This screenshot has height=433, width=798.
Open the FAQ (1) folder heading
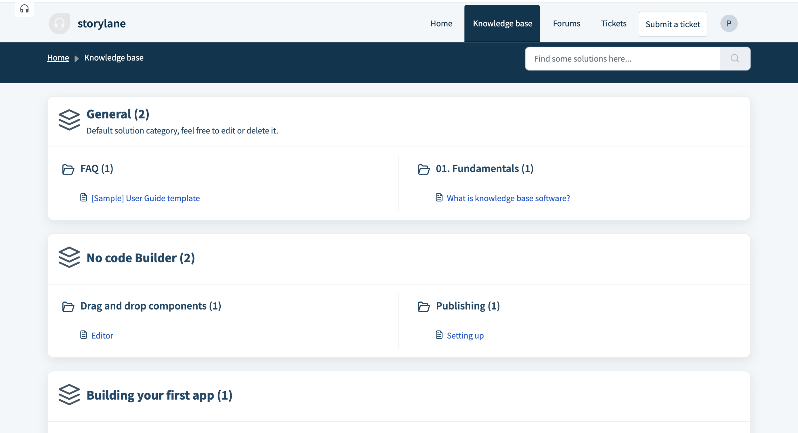click(97, 169)
